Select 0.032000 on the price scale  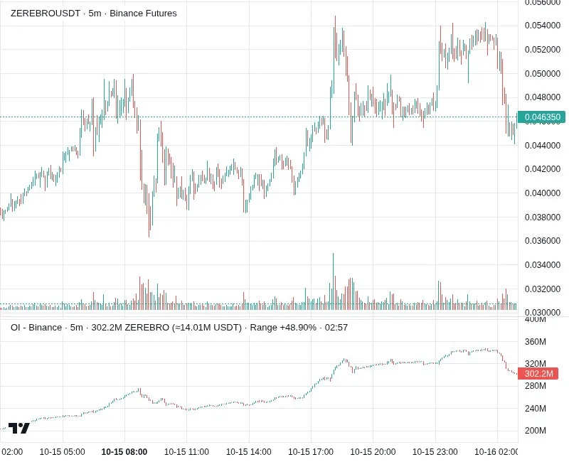pos(542,289)
